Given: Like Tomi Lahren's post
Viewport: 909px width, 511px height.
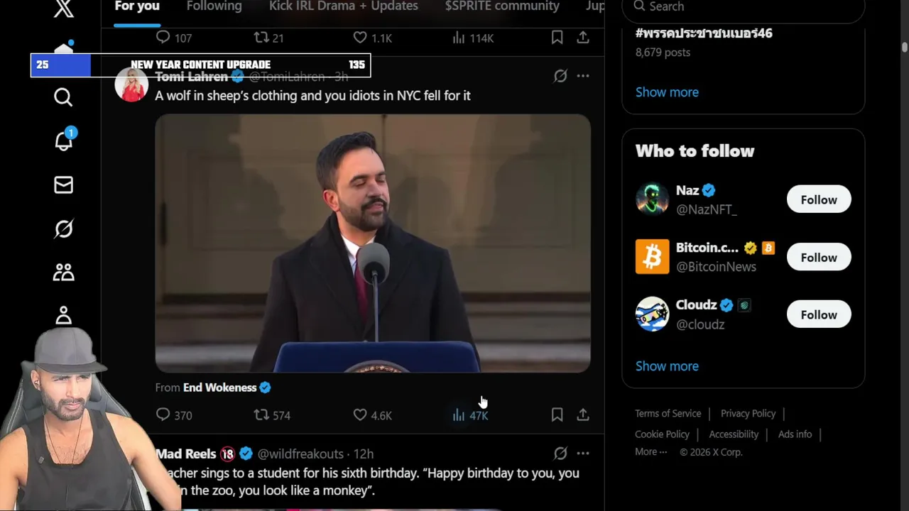Looking at the screenshot, I should coord(360,414).
